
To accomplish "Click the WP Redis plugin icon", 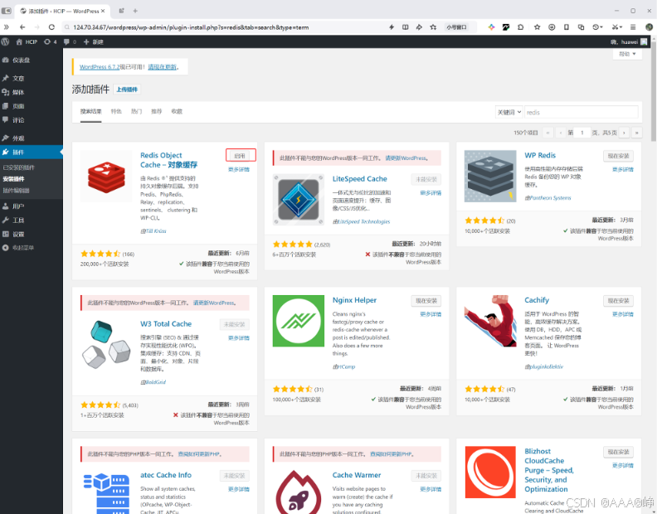I will coord(490,177).
